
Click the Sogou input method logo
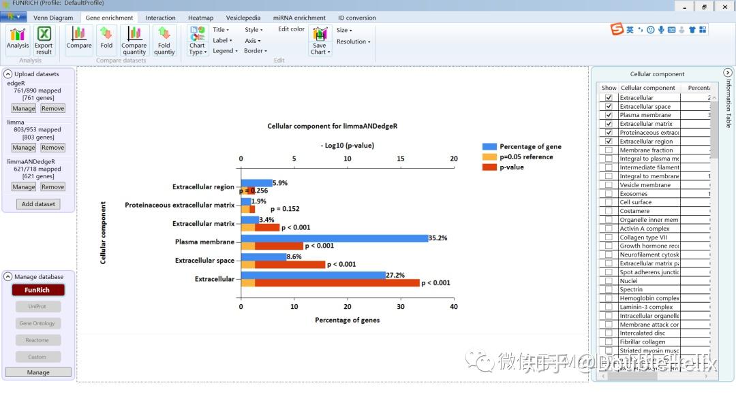[x=617, y=29]
